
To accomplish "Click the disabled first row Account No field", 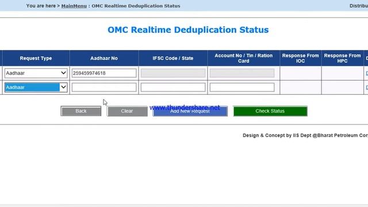I will 242,73.
